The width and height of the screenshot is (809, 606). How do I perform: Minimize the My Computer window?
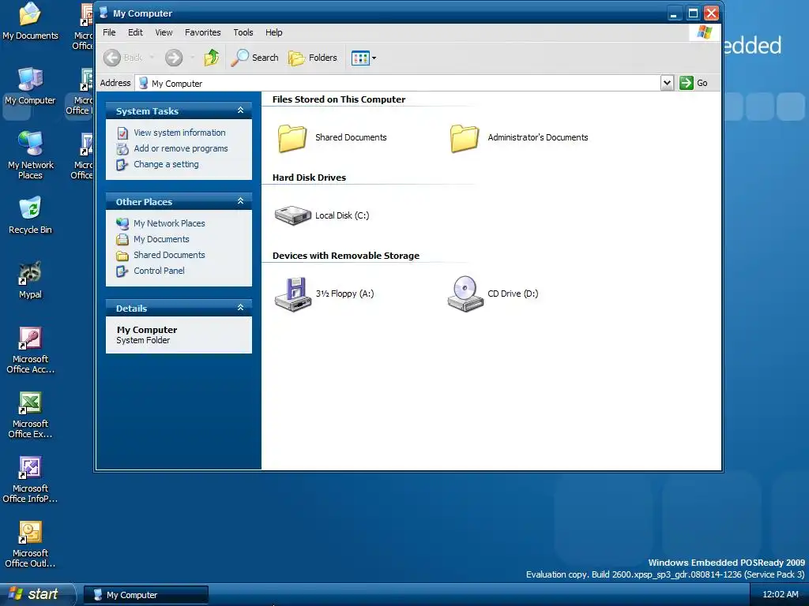point(673,13)
